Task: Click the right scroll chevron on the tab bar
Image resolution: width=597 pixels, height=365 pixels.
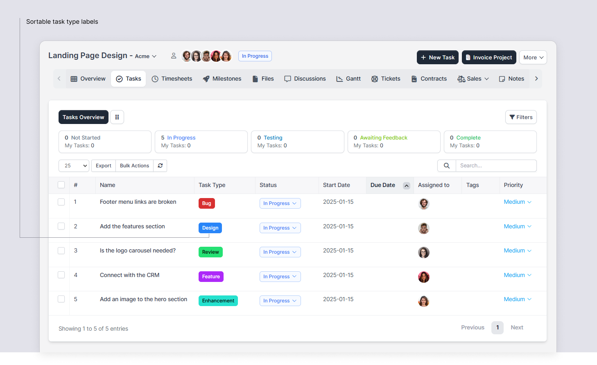Action: (x=536, y=79)
